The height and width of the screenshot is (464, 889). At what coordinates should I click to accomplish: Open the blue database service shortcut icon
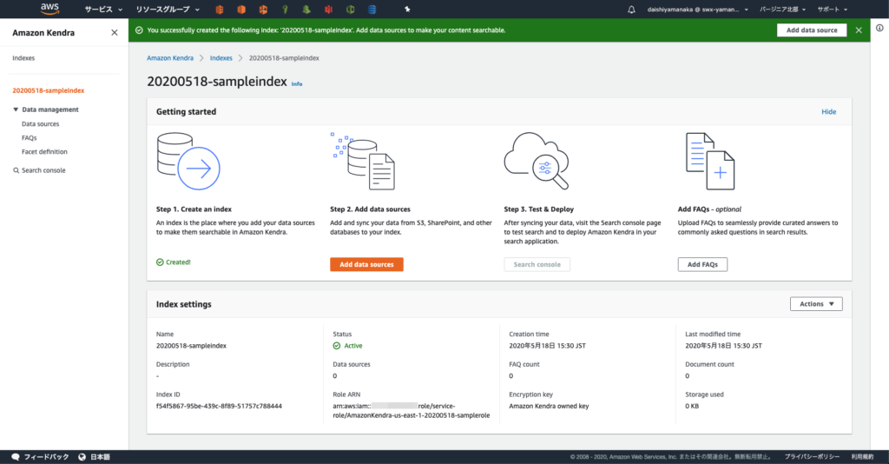tap(372, 10)
